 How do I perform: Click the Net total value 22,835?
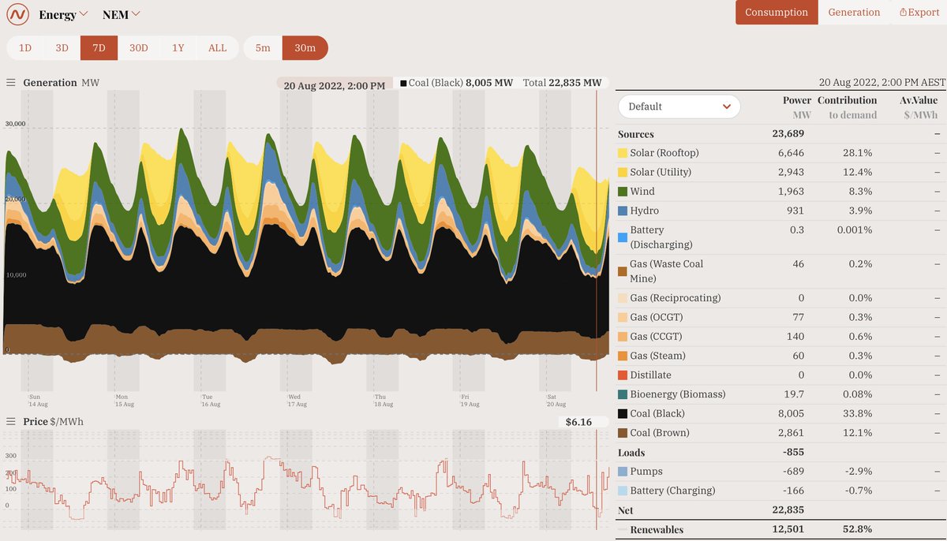click(788, 511)
